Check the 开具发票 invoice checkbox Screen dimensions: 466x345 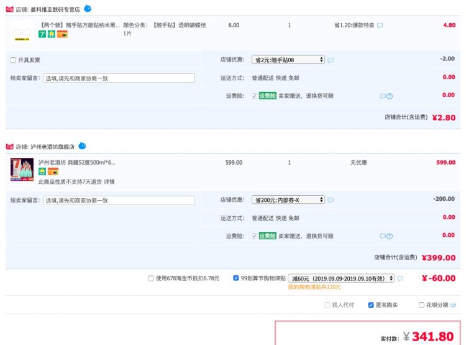14,60
